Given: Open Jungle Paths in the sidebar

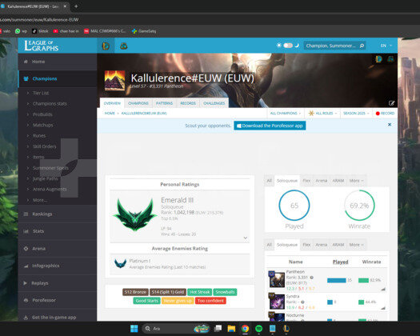Looking at the screenshot, I should 45,178.
